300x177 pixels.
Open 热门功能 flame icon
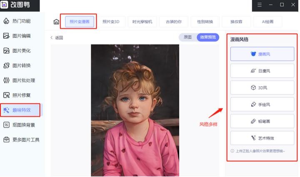point(6,21)
